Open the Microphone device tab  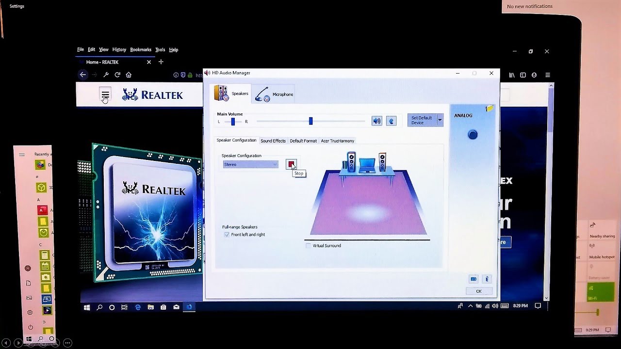click(x=275, y=94)
